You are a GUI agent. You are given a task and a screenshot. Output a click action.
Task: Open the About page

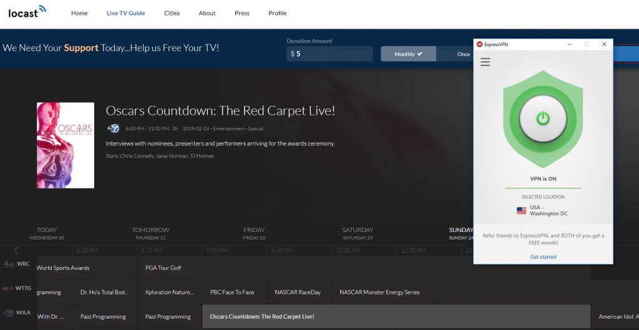coord(207,13)
